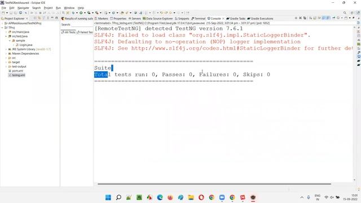Expand the Maven Dependencies node
Screen dimensions: 361x203
[x=6, y=54]
